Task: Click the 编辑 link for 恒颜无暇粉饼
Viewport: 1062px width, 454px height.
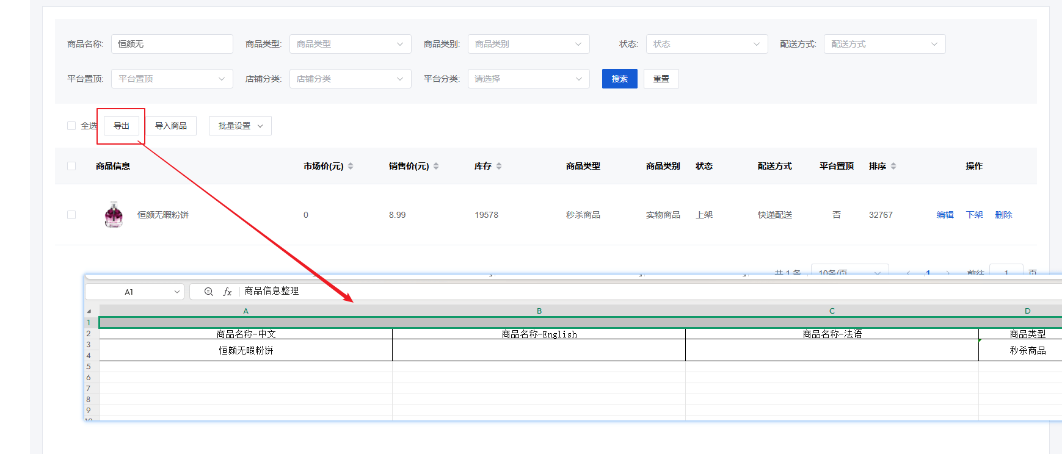Action: pos(945,215)
